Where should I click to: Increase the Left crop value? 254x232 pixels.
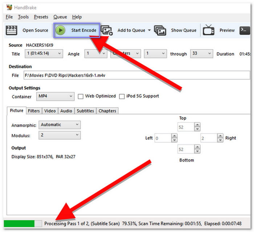(174, 136)
